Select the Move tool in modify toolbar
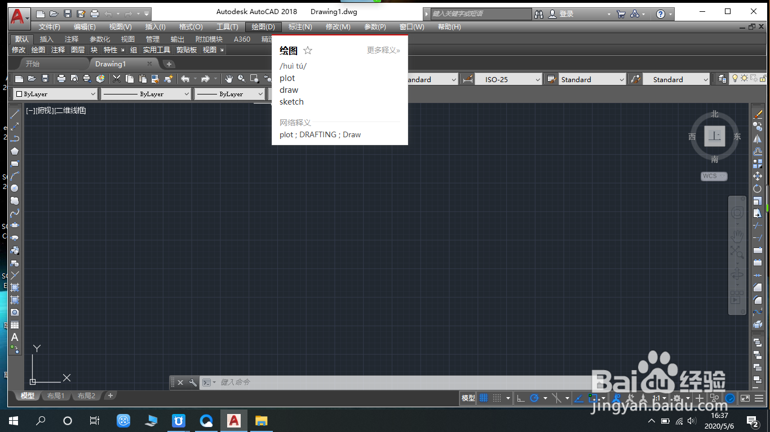 tap(758, 176)
